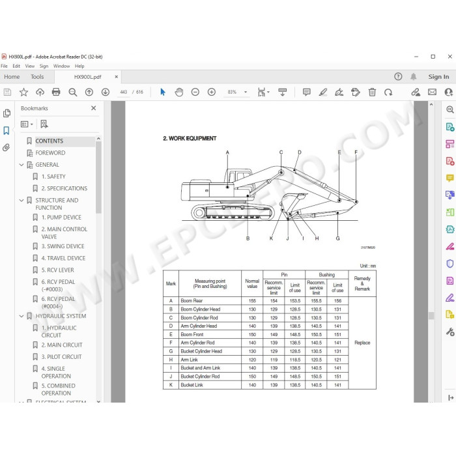Image resolution: width=456 pixels, height=456 pixels.
Task: Click the bookmarks panel scrollbar thumb
Action: point(98,178)
